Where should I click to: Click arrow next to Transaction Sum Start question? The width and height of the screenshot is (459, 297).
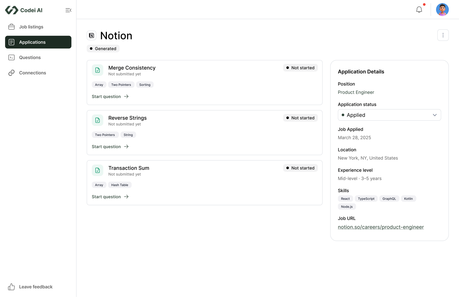(126, 197)
